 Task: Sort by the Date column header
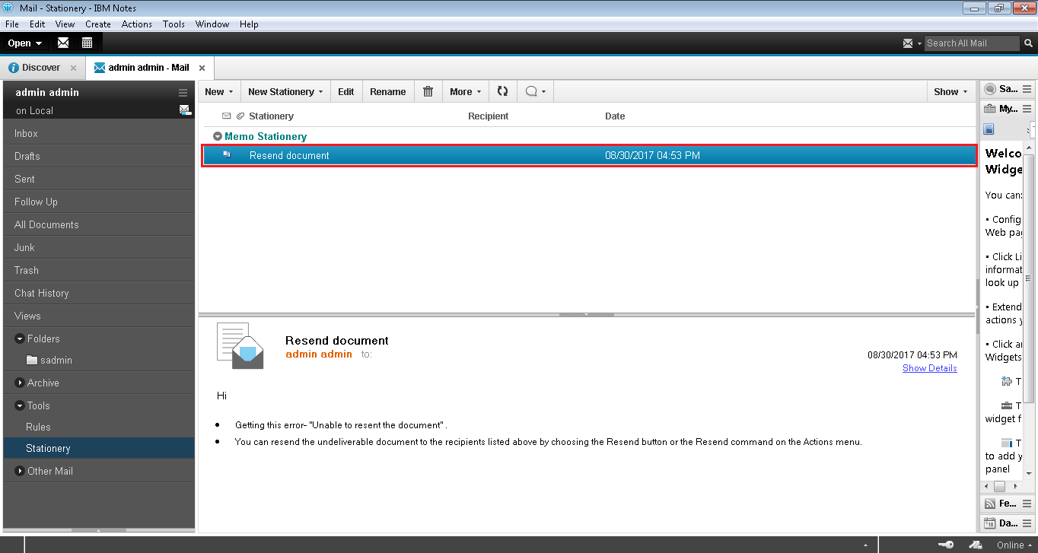pyautogui.click(x=615, y=116)
